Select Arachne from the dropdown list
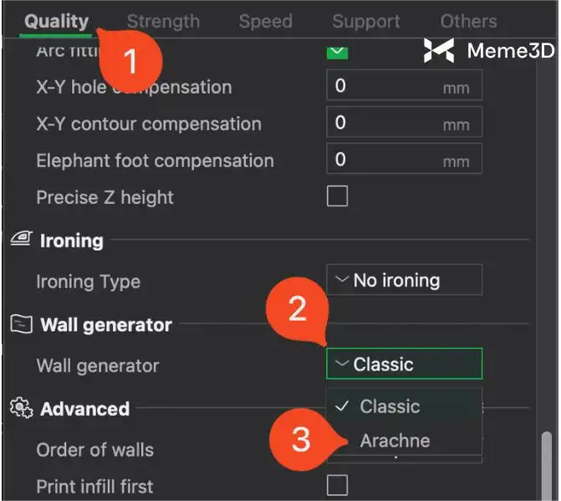Screen dimensions: 561x501 tap(395, 440)
